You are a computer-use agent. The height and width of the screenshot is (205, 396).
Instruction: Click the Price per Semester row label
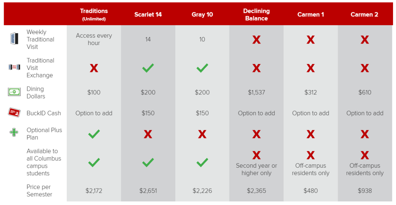(39, 191)
